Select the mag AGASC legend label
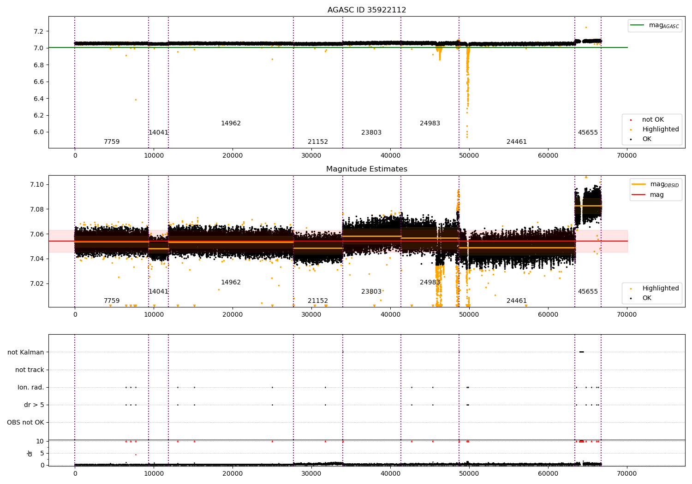This screenshot has height=484, width=692. point(664,26)
